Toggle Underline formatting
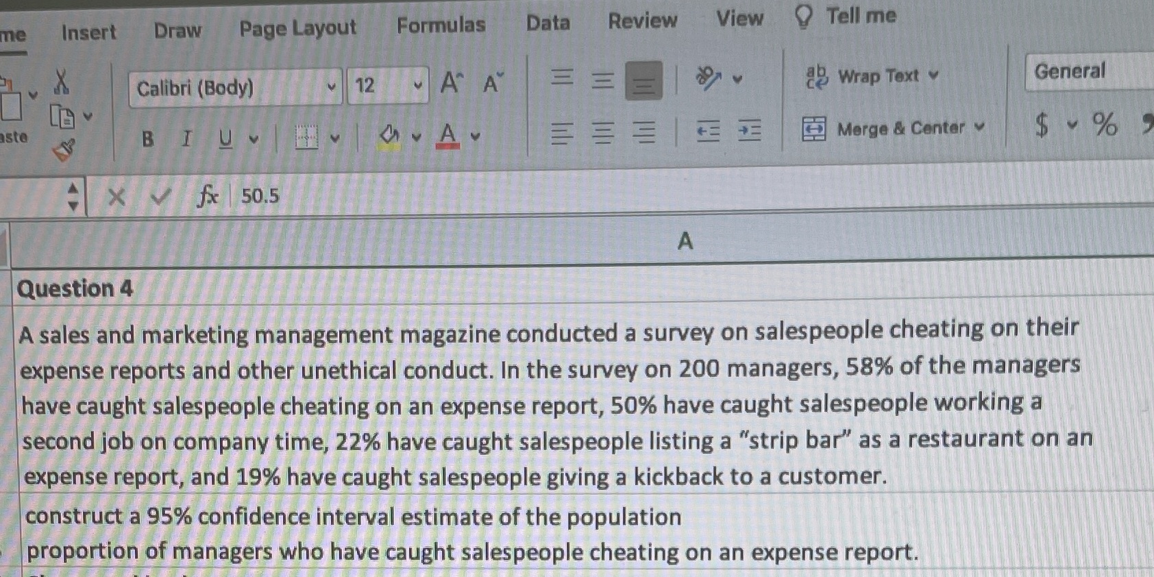The width and height of the screenshot is (1154, 577). (225, 139)
